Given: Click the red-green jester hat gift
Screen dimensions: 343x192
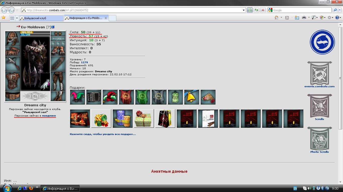Looking at the screenshot, I should pos(110,97).
